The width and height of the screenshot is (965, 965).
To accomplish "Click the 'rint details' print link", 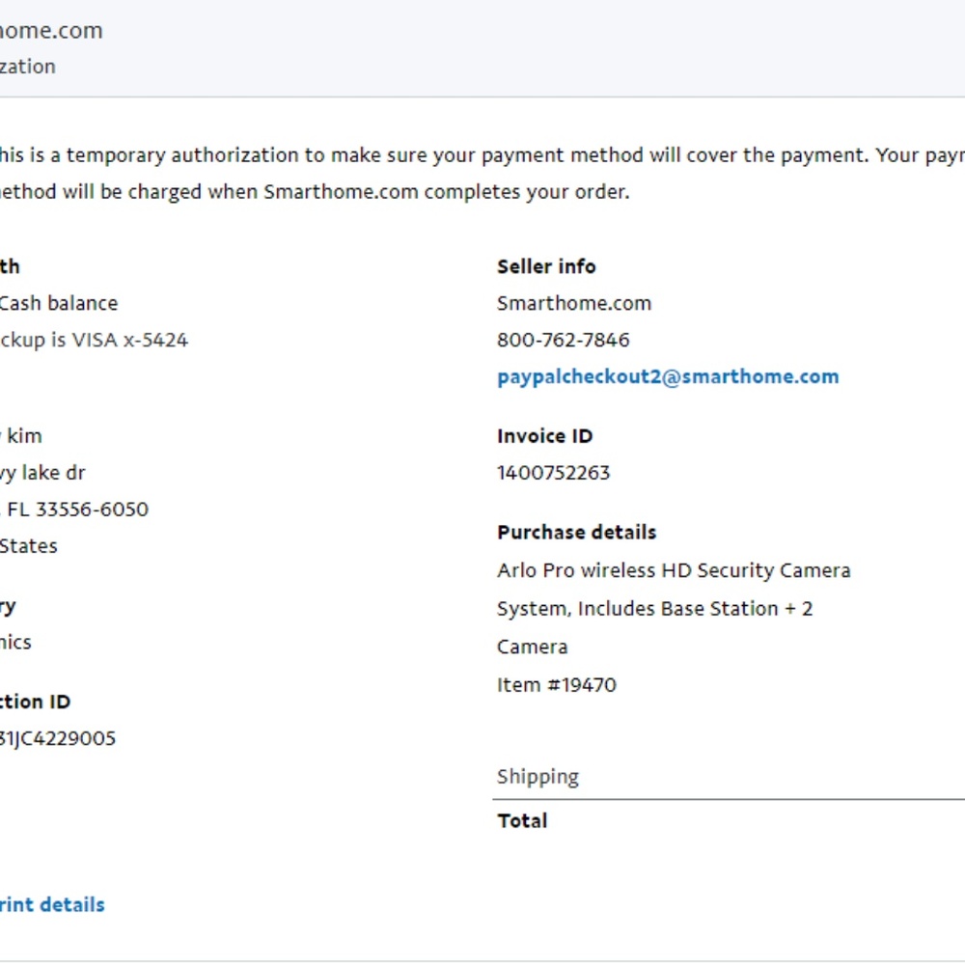I will pos(52,905).
